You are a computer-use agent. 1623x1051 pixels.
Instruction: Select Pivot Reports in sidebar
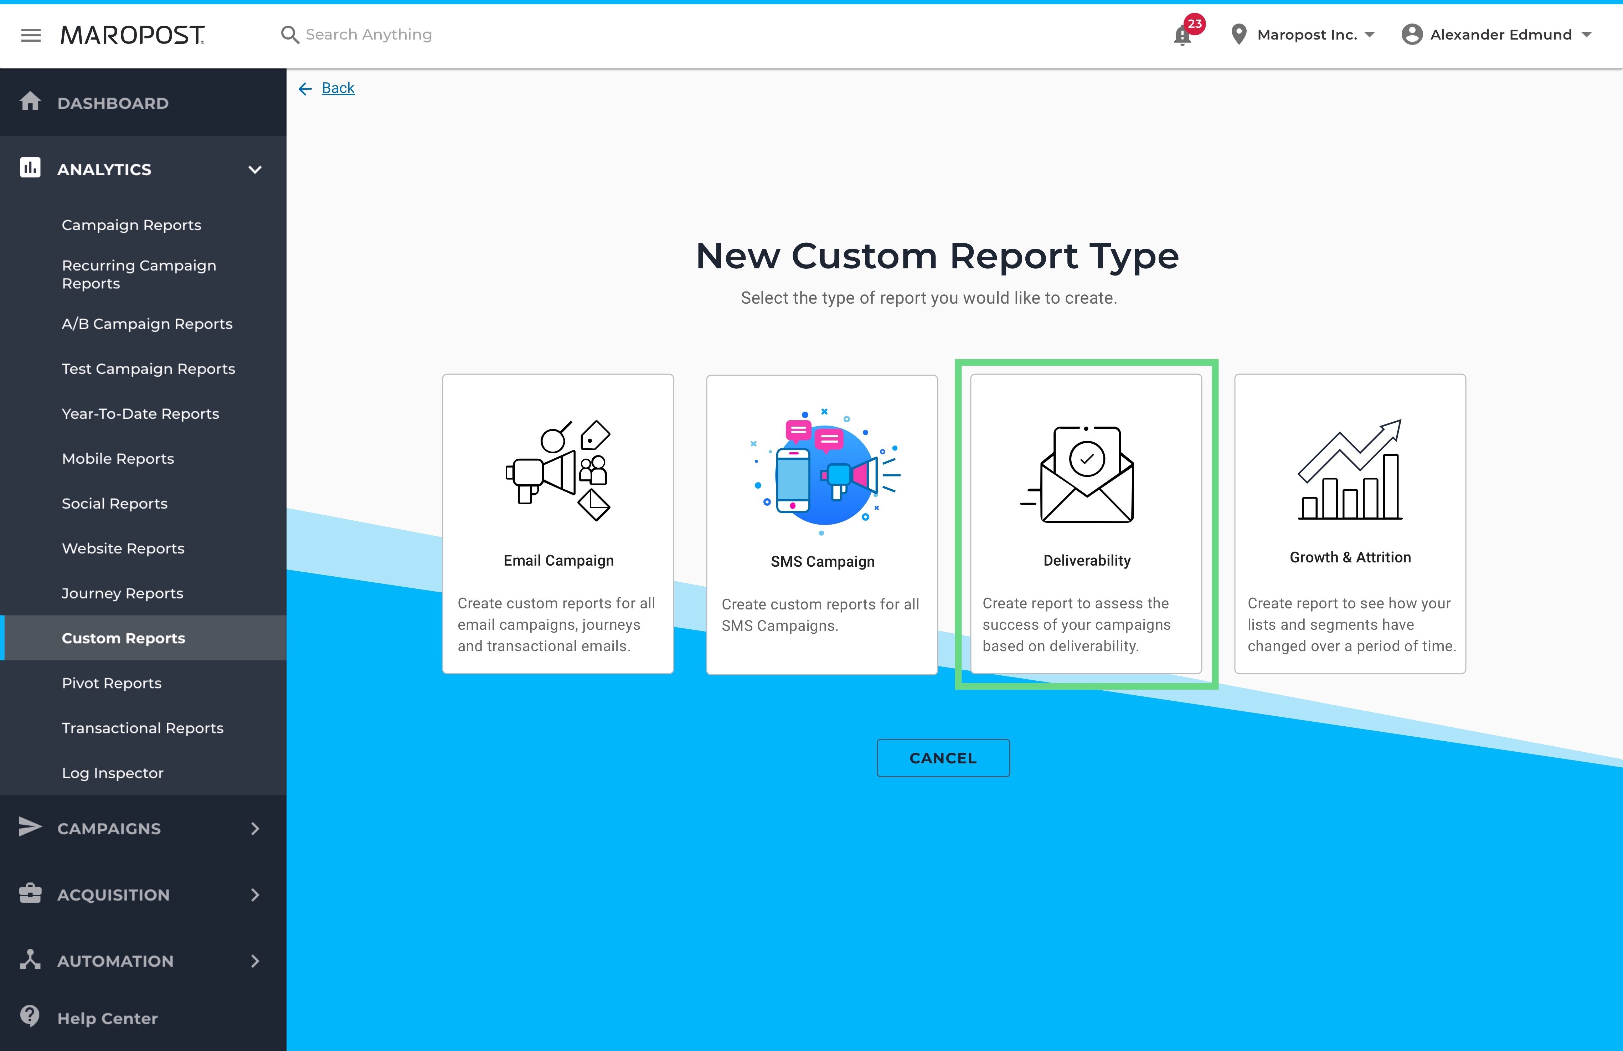[x=112, y=684]
